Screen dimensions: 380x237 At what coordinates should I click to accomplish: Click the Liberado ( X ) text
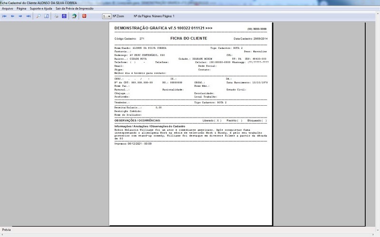[x=212, y=120]
